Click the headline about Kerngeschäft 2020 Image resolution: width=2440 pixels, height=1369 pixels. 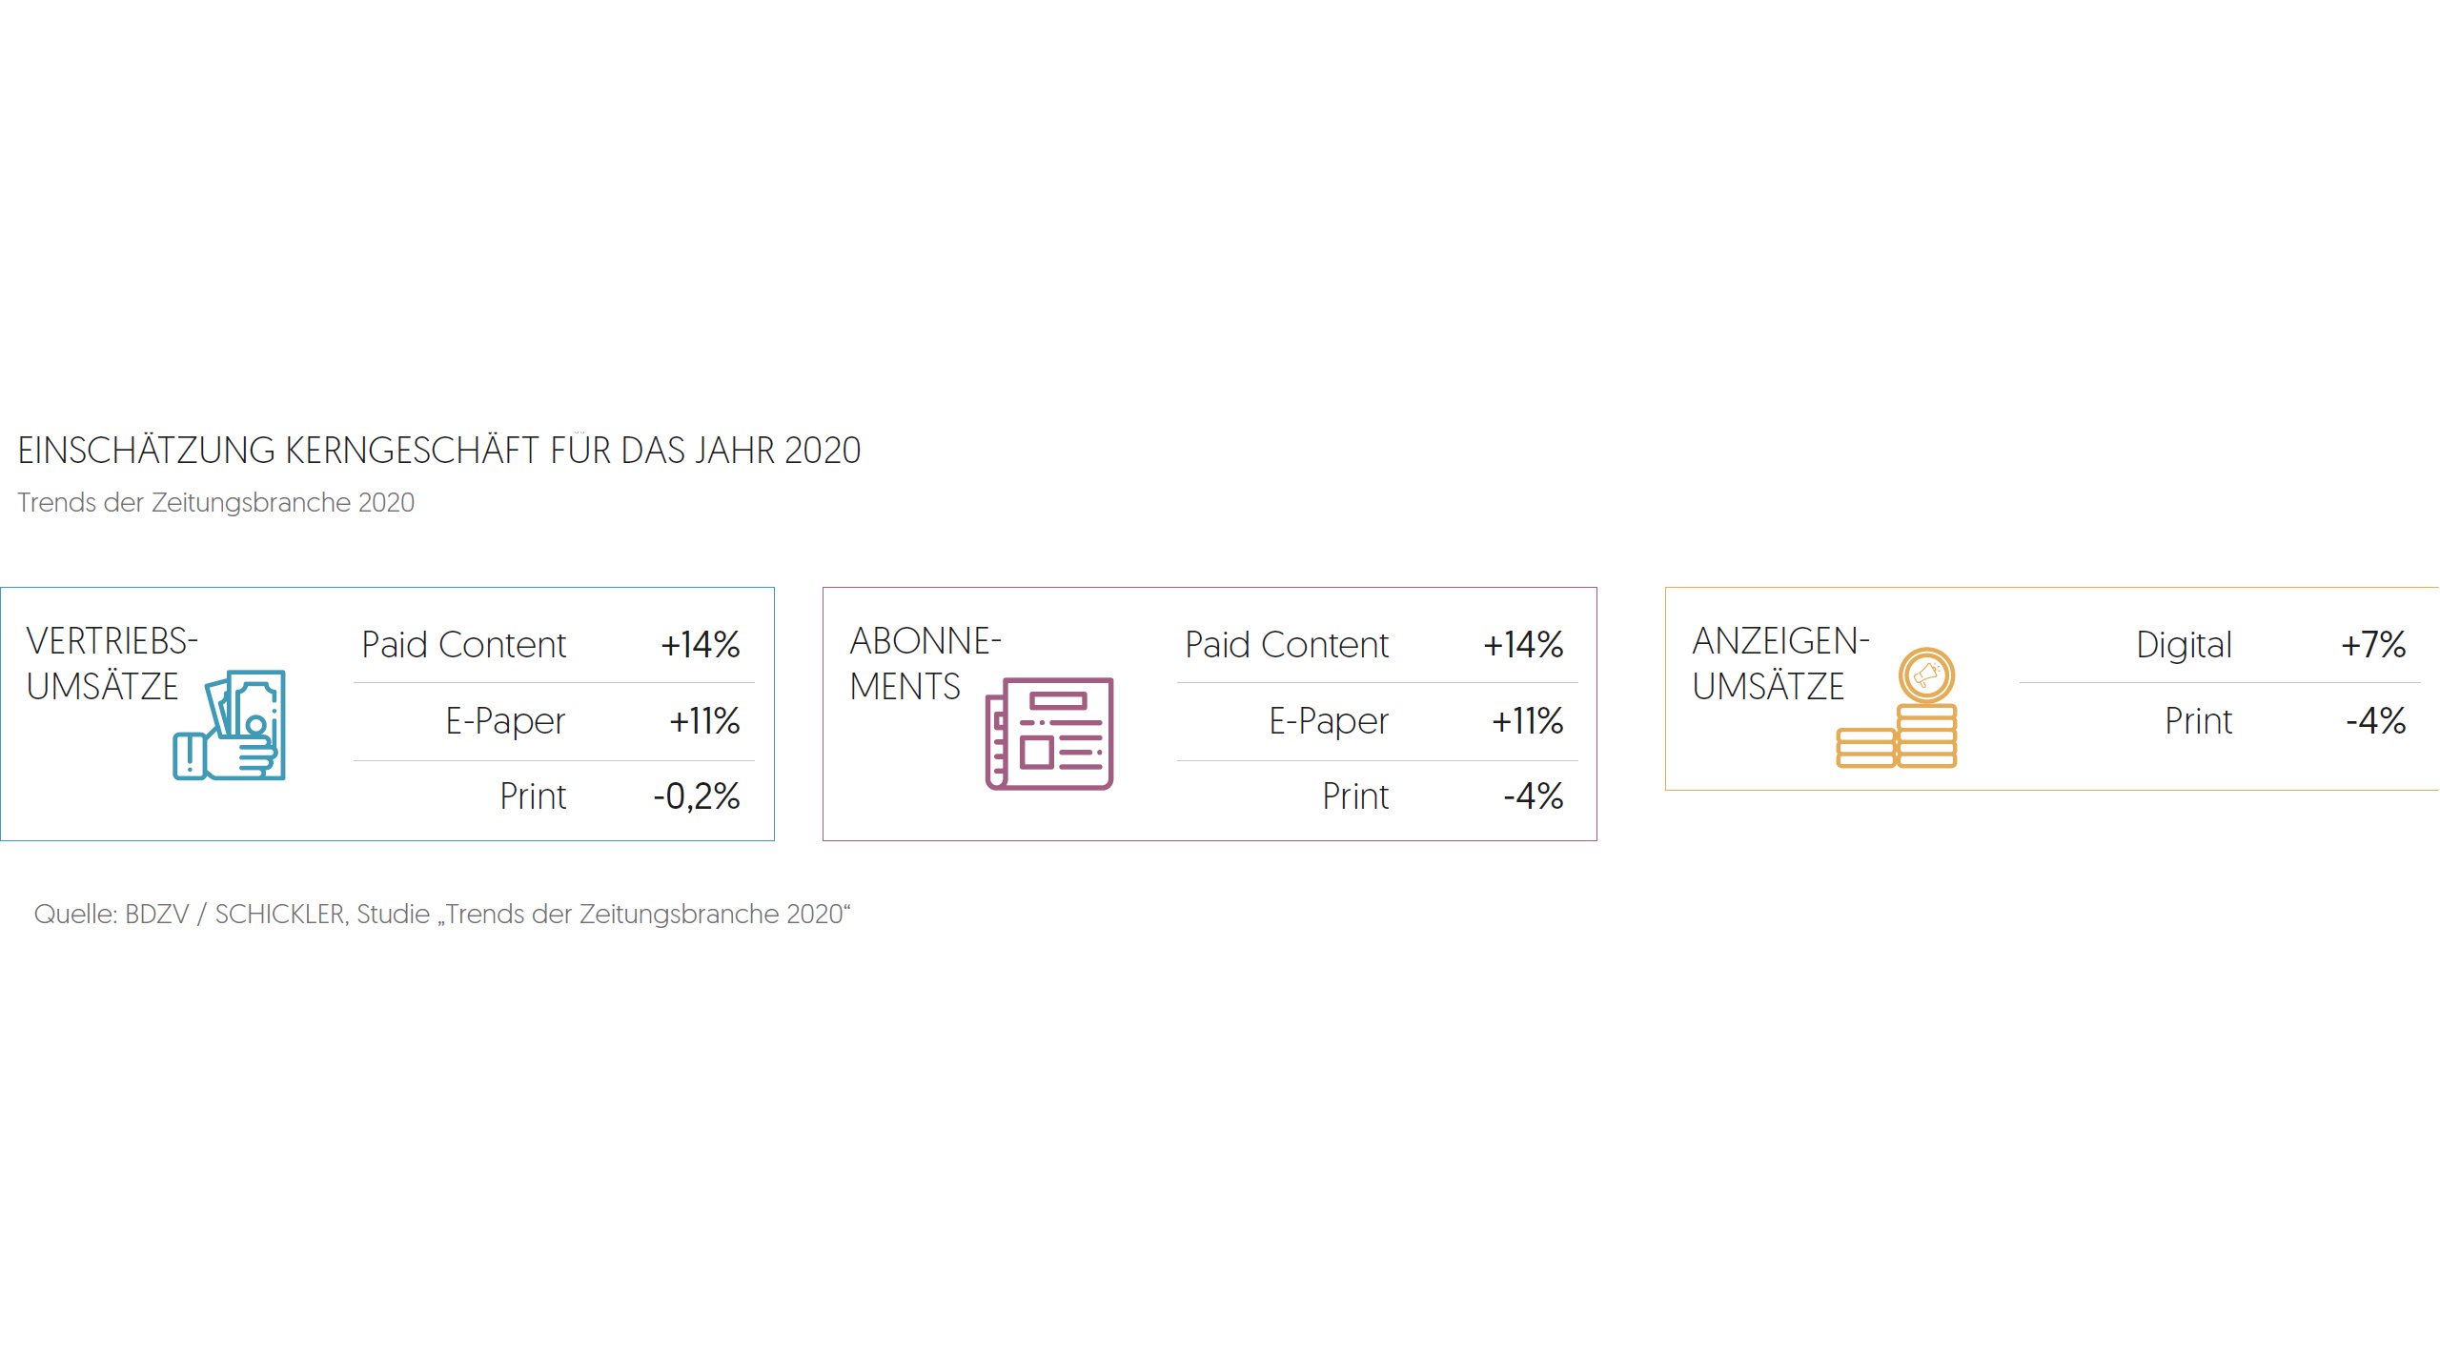coord(438,451)
